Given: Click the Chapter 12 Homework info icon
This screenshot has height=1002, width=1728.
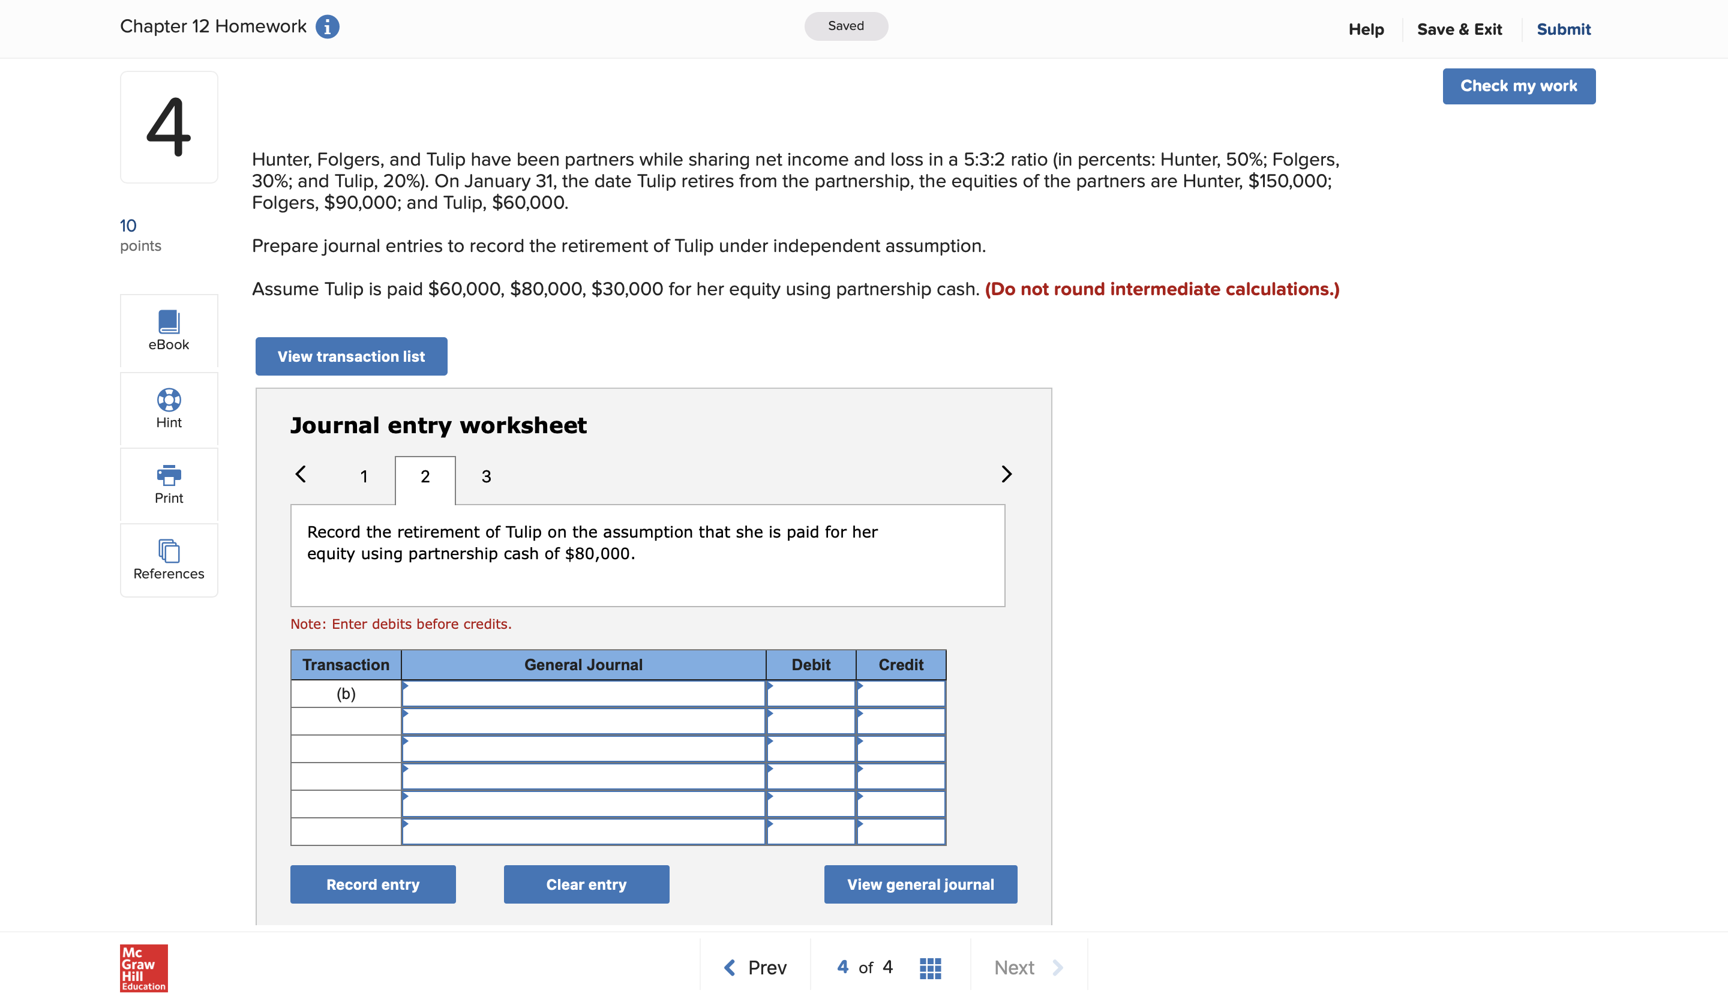Looking at the screenshot, I should pos(328,26).
